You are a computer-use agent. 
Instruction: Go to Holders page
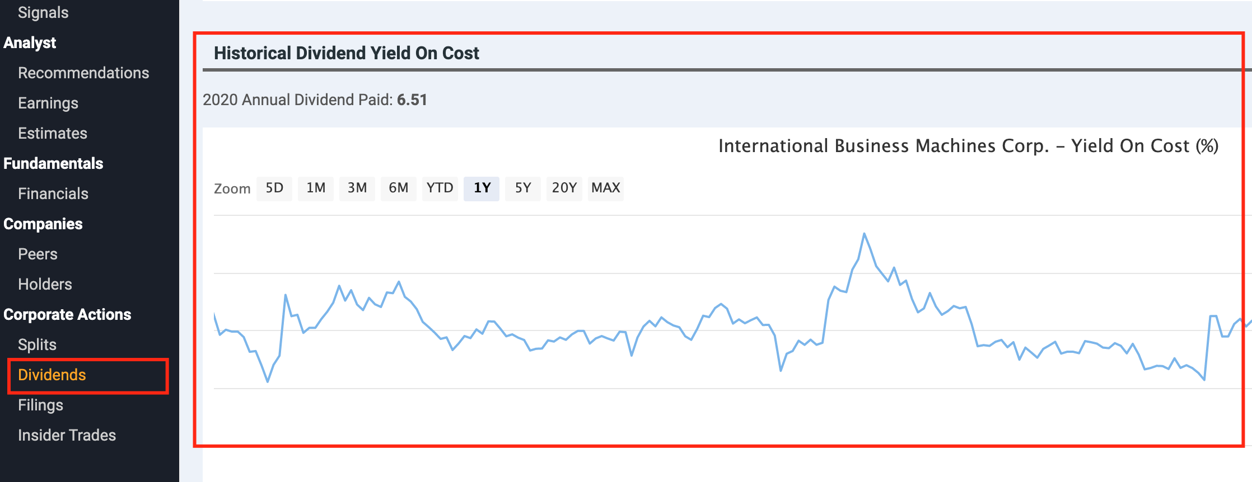coord(45,284)
